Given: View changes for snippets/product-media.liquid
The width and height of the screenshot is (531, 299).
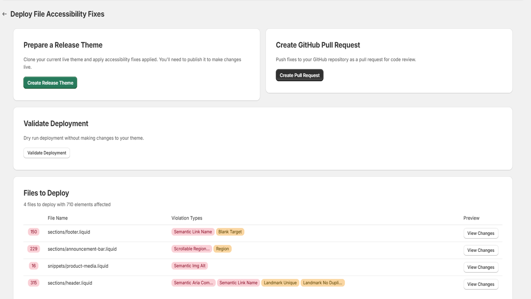Looking at the screenshot, I should pos(481,267).
